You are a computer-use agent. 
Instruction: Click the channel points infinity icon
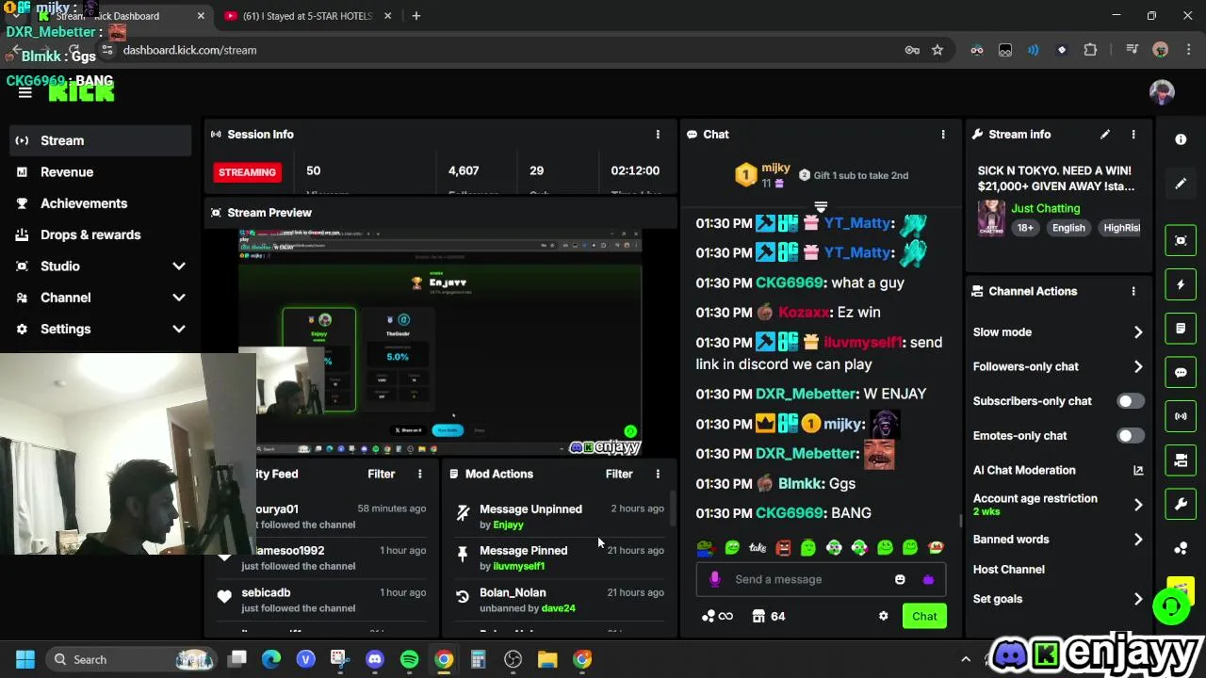tap(717, 617)
